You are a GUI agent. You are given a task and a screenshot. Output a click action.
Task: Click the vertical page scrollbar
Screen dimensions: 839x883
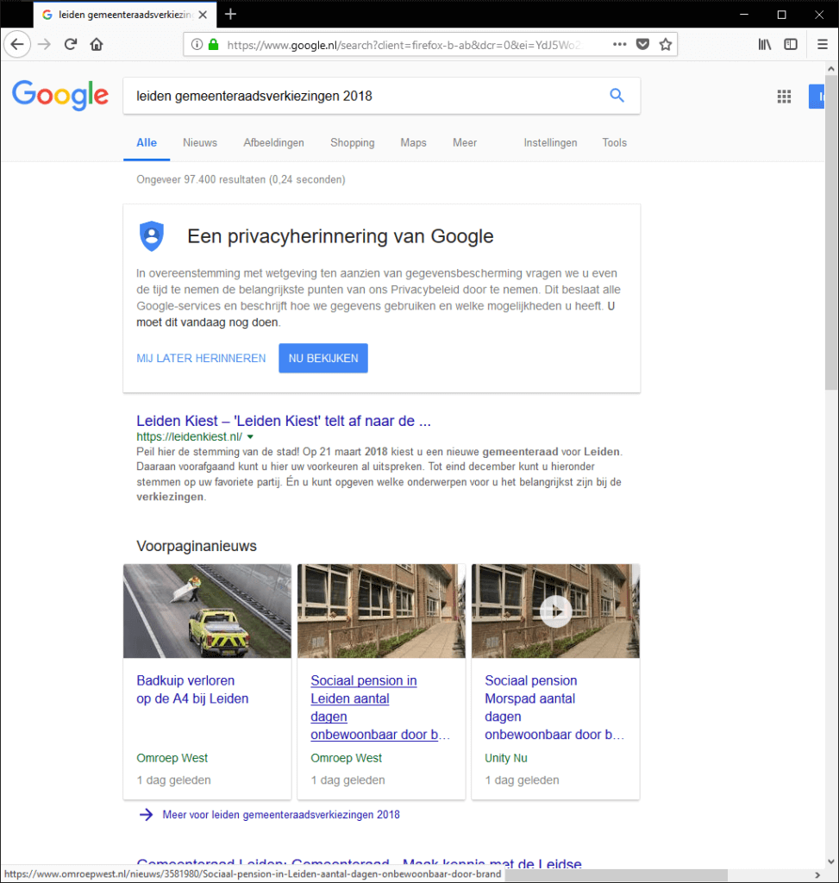pos(831,233)
